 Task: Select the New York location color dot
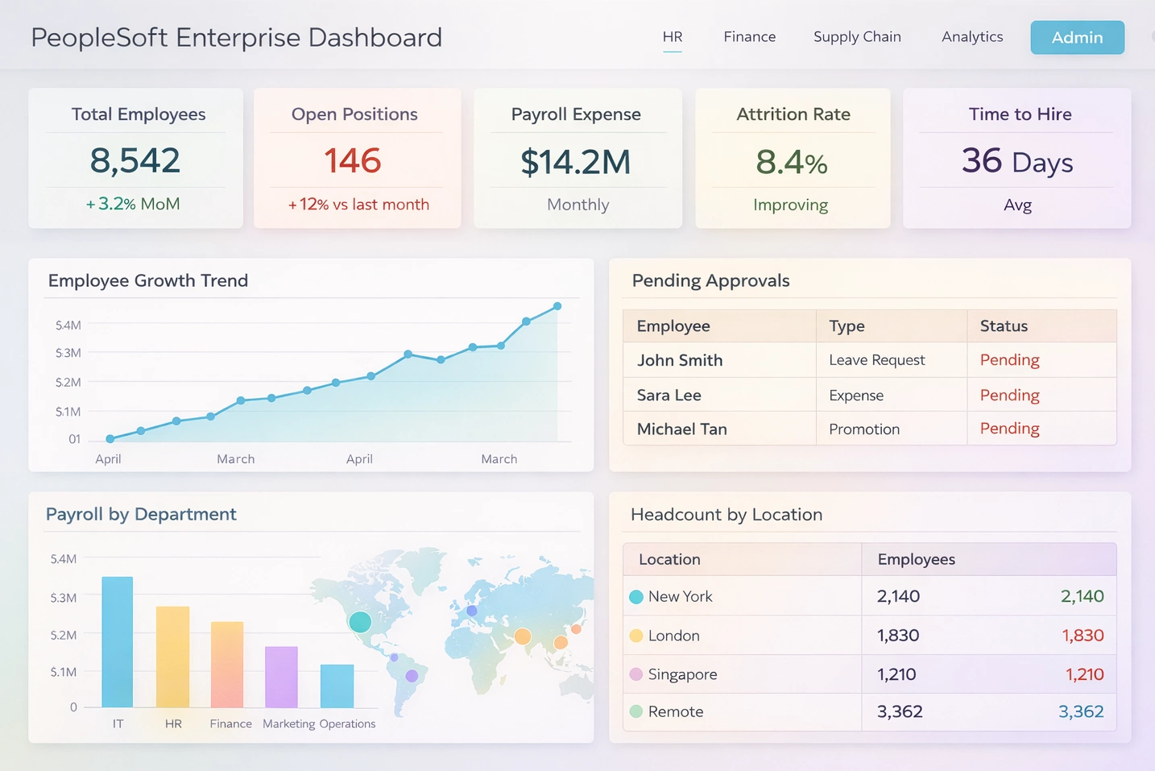[x=636, y=596]
